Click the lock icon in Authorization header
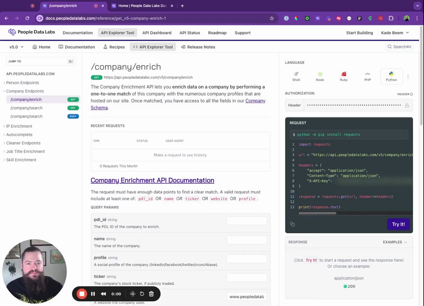 click(407, 105)
